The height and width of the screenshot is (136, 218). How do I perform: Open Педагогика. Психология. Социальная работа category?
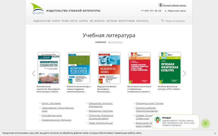pos(101,117)
